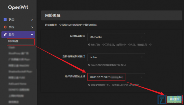This screenshot has height=105, width=184.
Task: Collapse the 服务 menu
Action: (x=18, y=34)
